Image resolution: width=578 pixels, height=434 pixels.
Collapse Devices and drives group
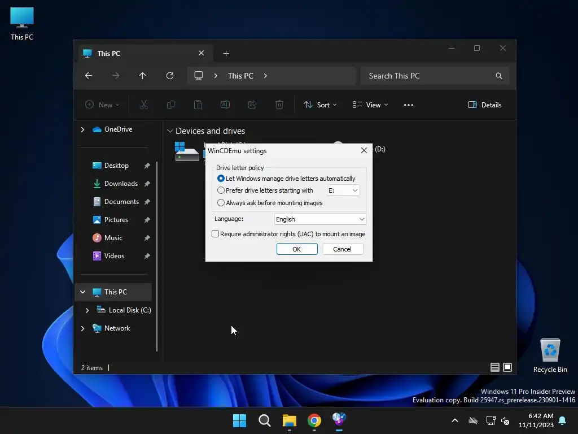click(x=170, y=131)
